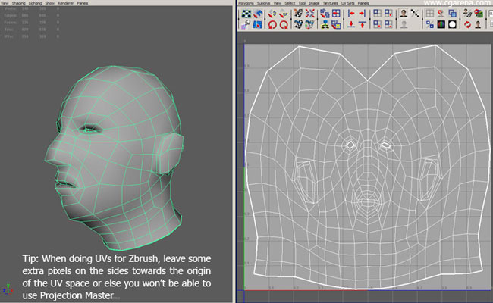Click the Snap UVs to grid icon
Screen dimensions: 493x303
pos(336,14)
